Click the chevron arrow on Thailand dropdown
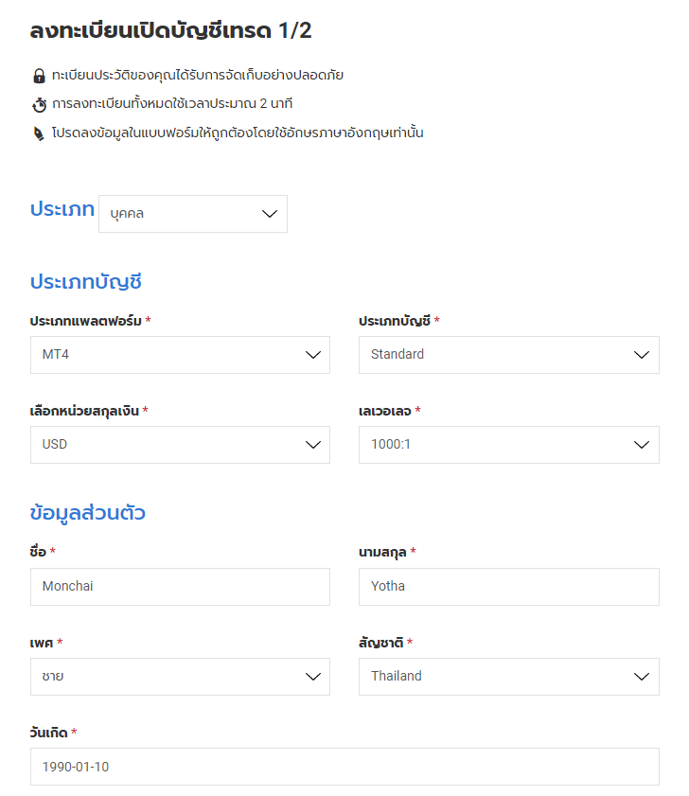Viewport: 689px width, 796px height. pyautogui.click(x=642, y=677)
